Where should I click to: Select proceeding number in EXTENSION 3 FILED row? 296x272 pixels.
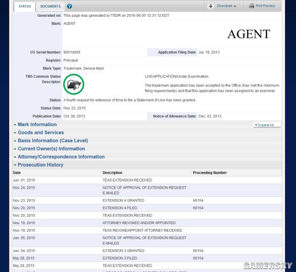[x=198, y=258]
